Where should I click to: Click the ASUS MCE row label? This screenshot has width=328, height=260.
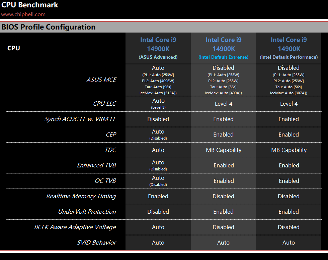coord(101,80)
